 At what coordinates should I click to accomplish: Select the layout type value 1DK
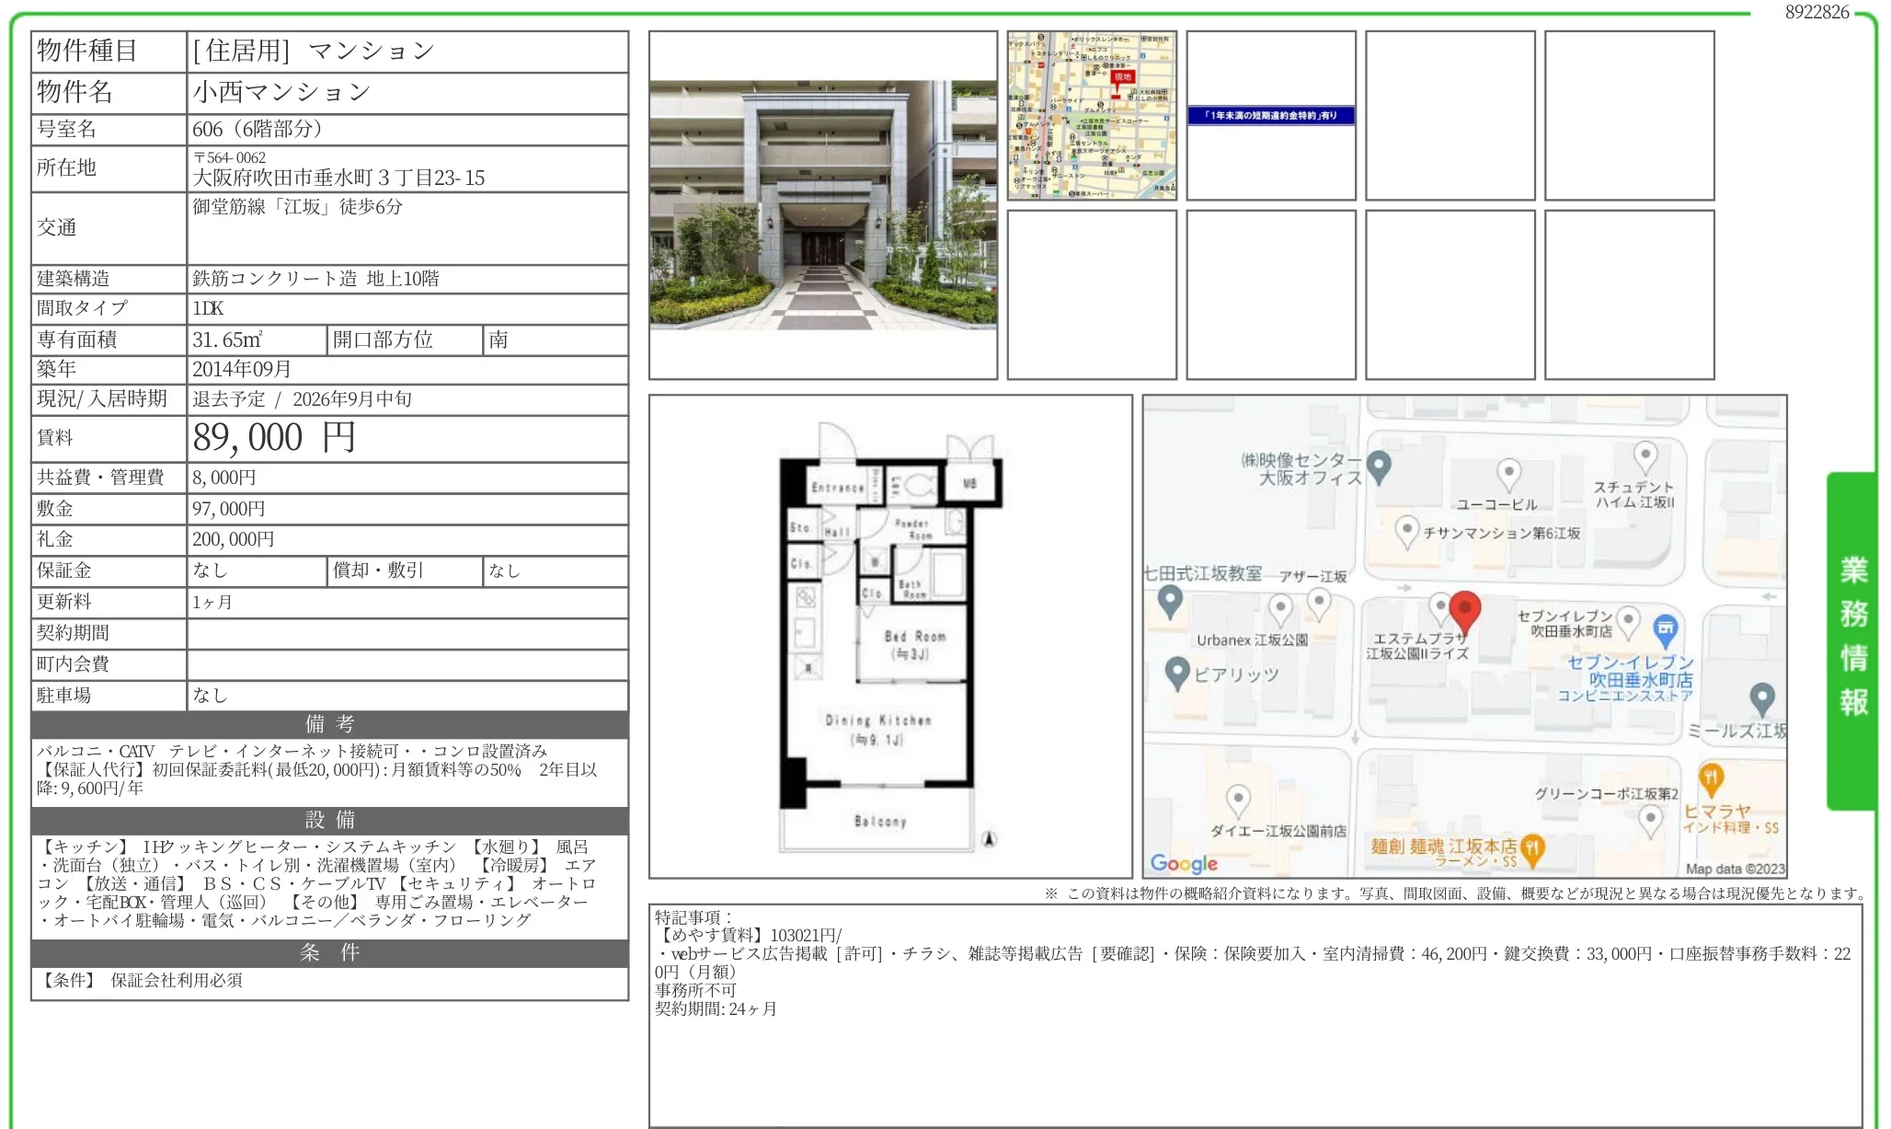click(x=208, y=308)
